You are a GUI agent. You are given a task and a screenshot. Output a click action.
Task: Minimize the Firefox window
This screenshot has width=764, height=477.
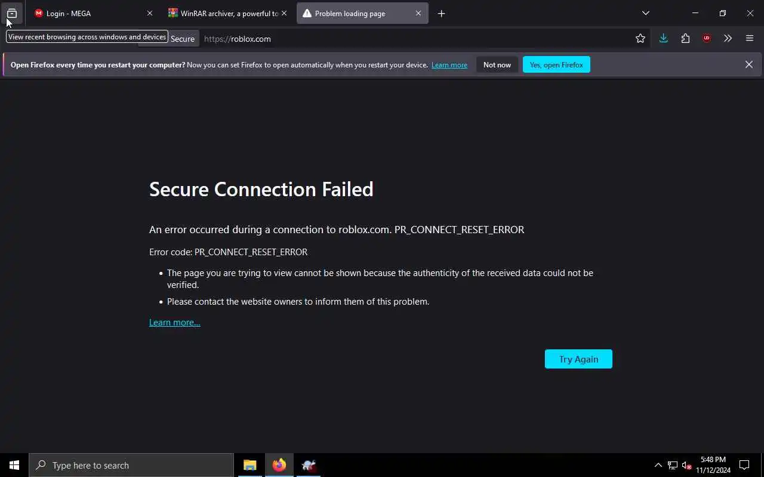pos(695,13)
